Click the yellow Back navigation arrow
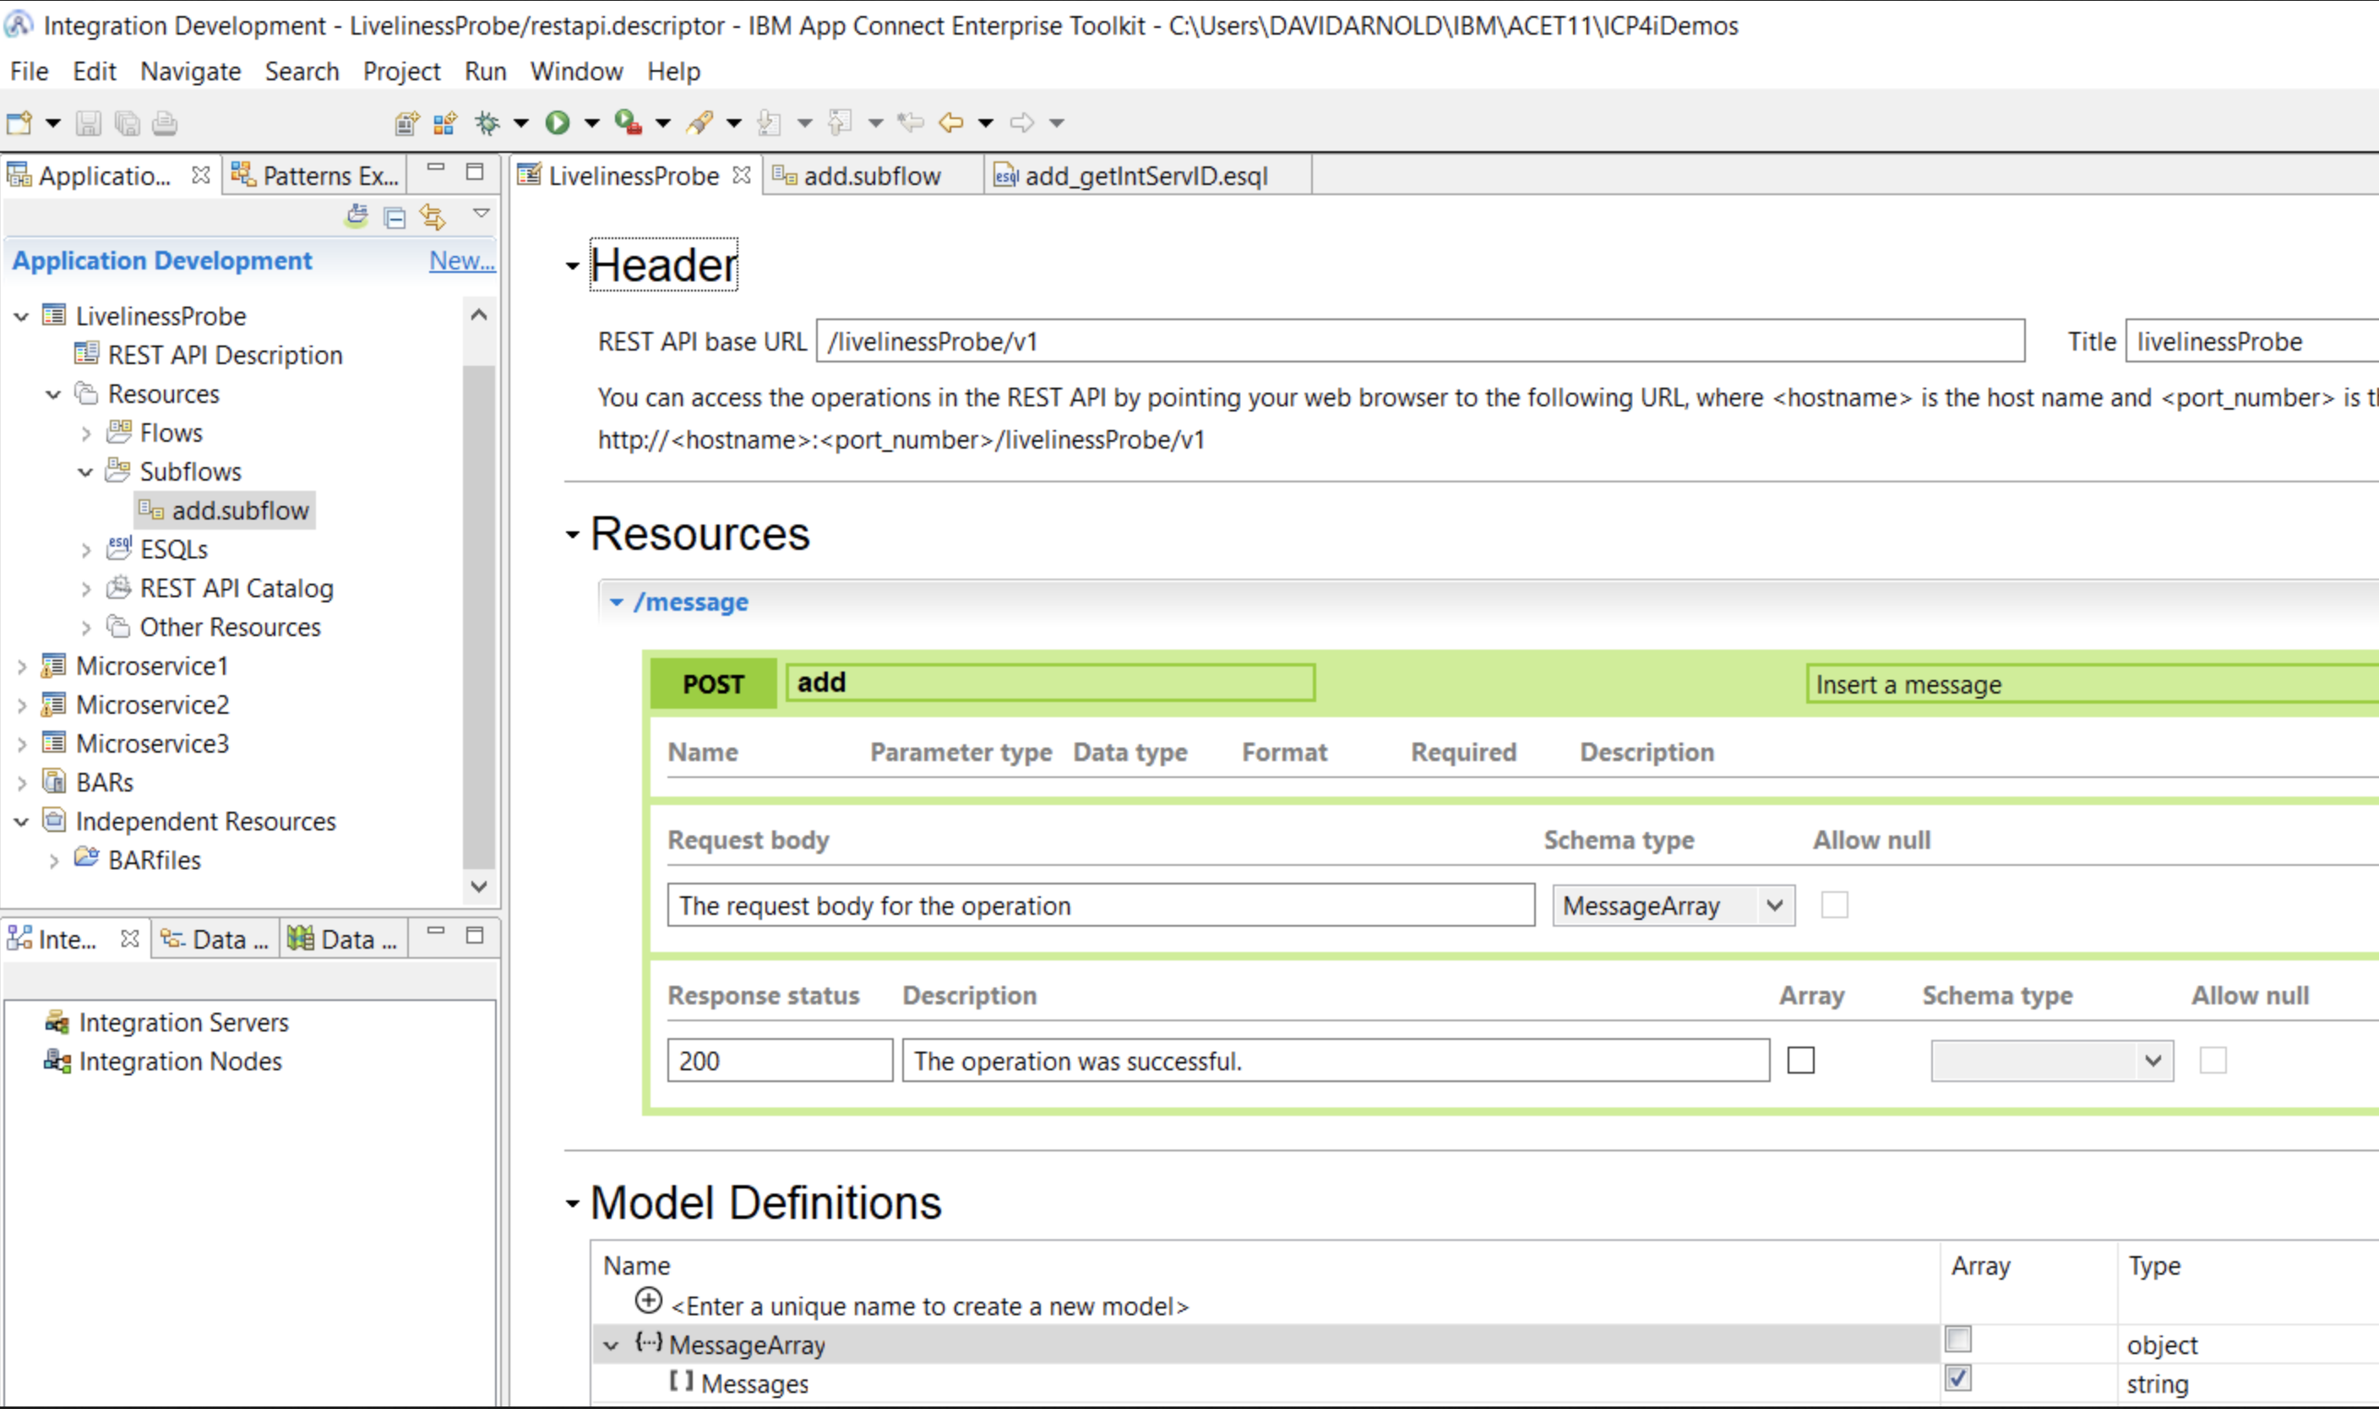2379x1409 pixels. click(950, 122)
